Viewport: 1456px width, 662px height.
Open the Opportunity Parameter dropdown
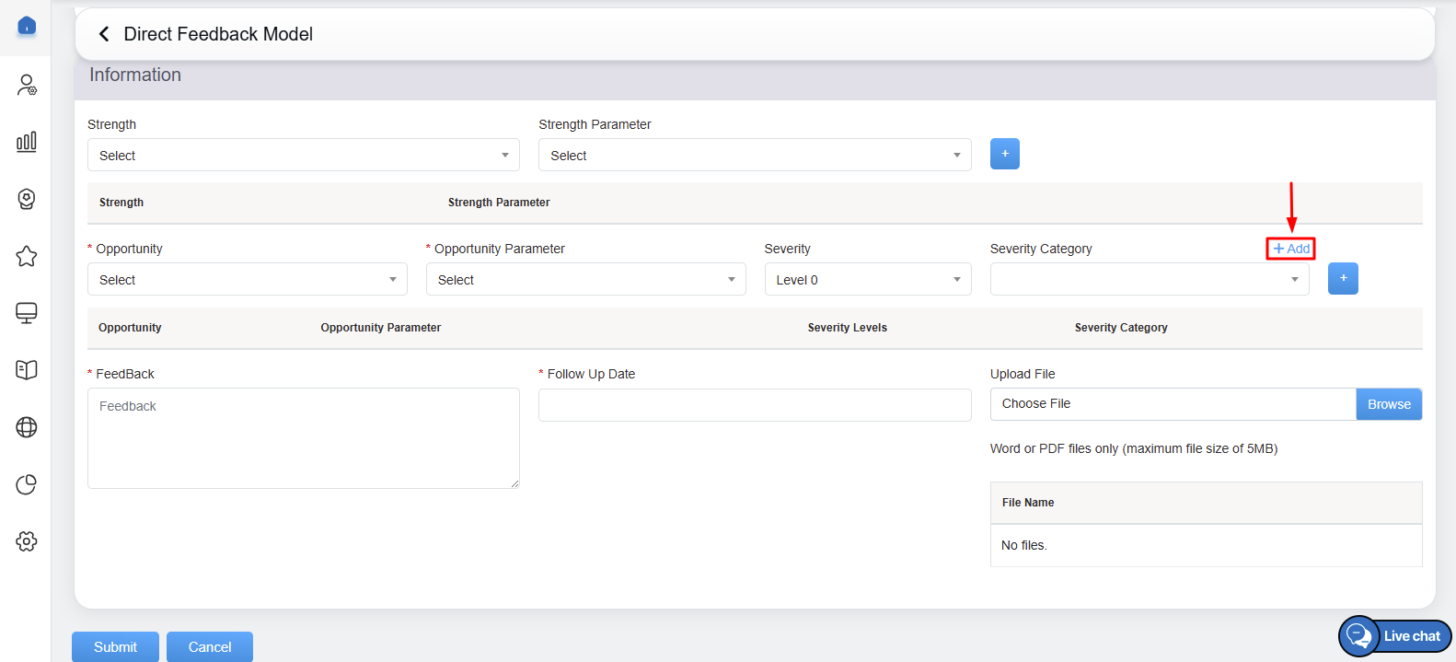pyautogui.click(x=585, y=280)
